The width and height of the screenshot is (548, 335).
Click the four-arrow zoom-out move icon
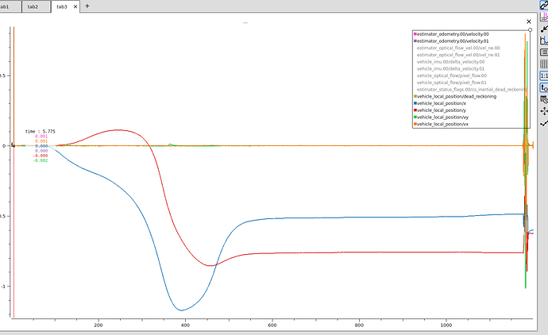pos(544,111)
